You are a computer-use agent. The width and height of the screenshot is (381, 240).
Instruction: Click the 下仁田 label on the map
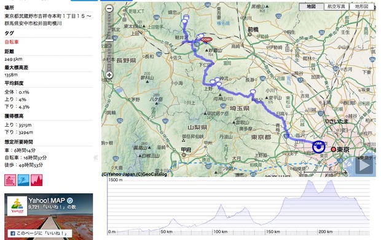coord(205,65)
